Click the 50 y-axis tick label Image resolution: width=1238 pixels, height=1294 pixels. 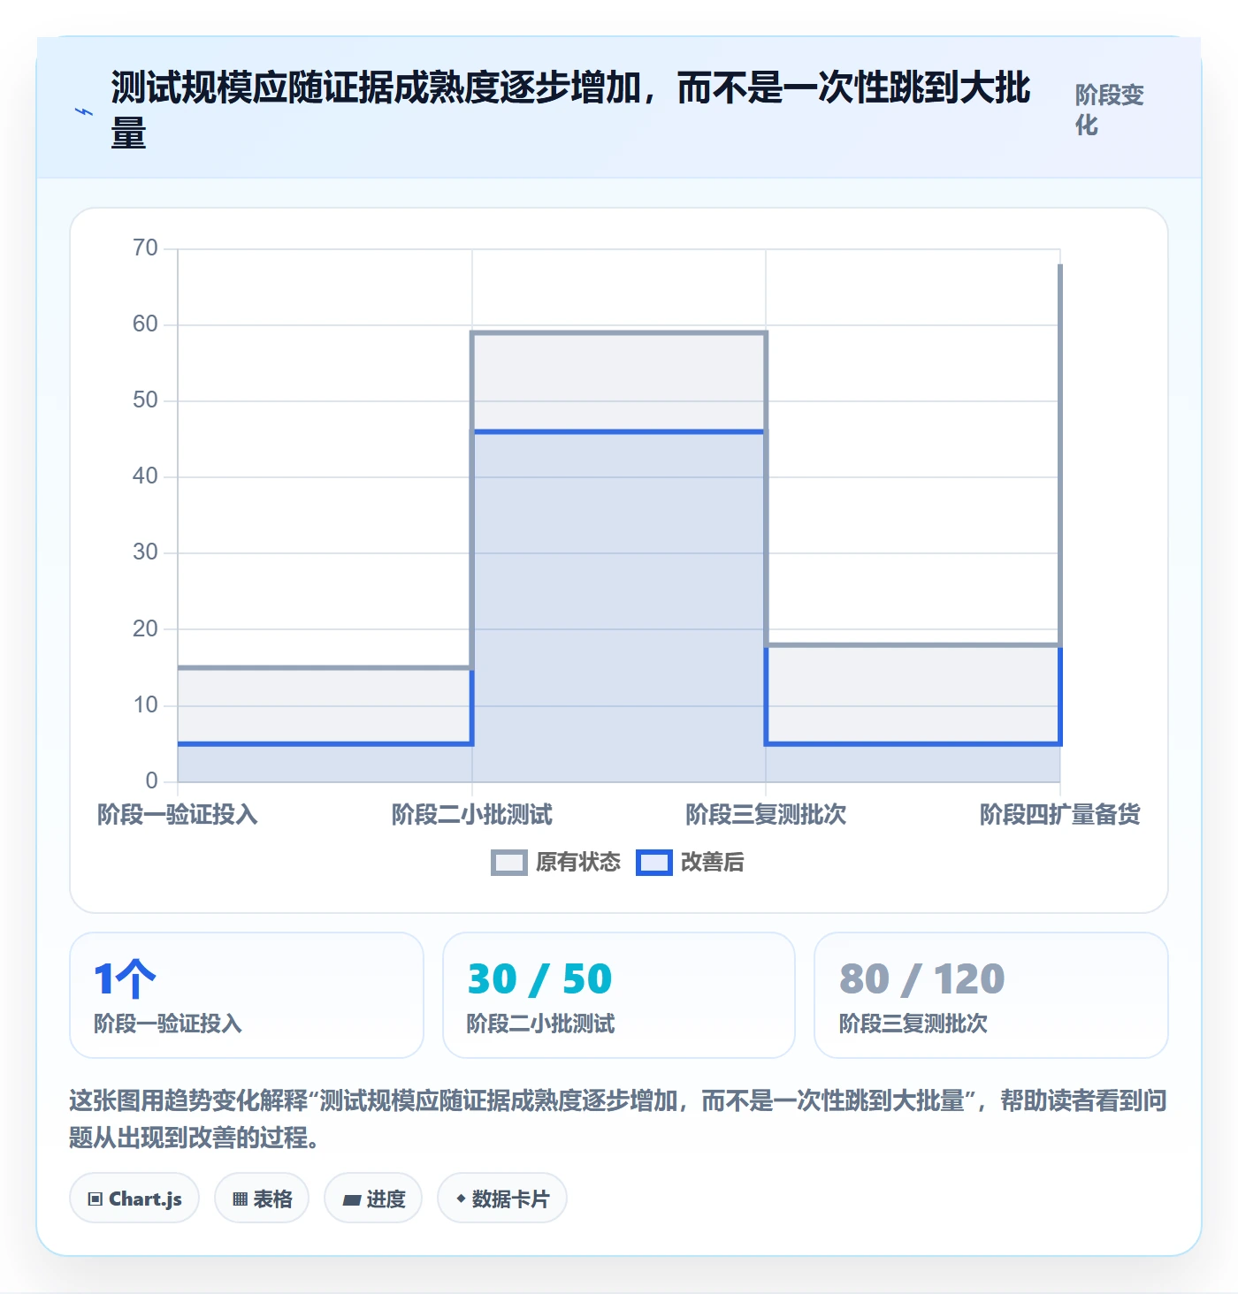tap(145, 400)
